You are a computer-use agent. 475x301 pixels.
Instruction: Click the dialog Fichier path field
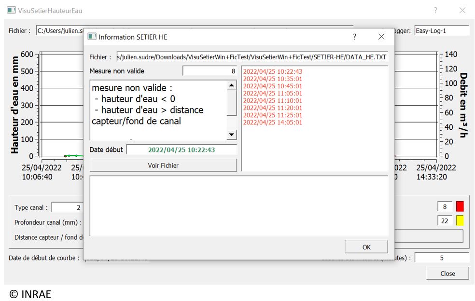252,57
